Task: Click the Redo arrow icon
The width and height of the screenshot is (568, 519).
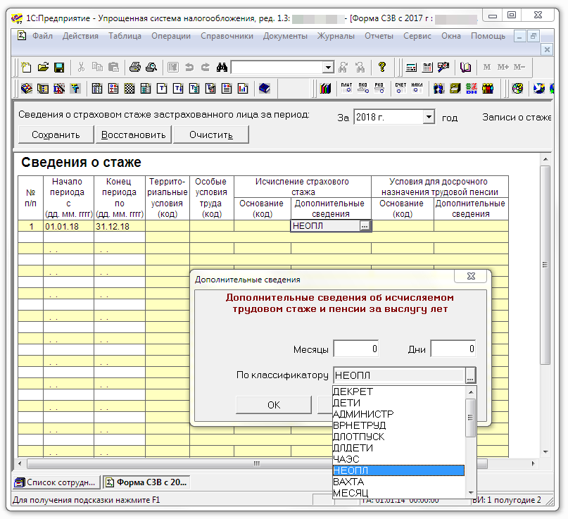Action: pyautogui.click(x=206, y=68)
